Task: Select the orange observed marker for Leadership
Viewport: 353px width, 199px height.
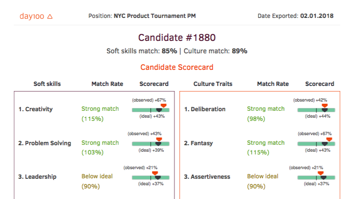Action: tap(156, 172)
